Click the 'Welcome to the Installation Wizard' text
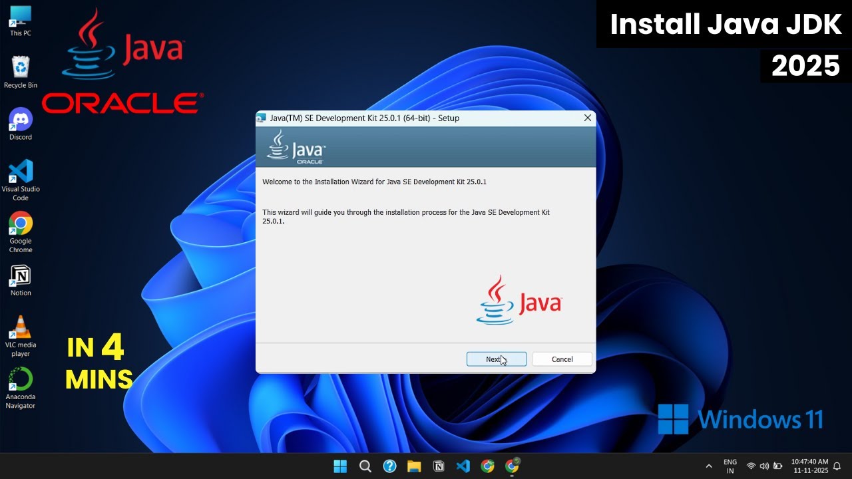The image size is (852, 479). pos(374,182)
